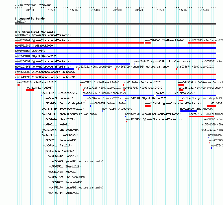
Task: Click the nsv5542584 (ByrskaBishop2022) label
Action: point(147,98)
